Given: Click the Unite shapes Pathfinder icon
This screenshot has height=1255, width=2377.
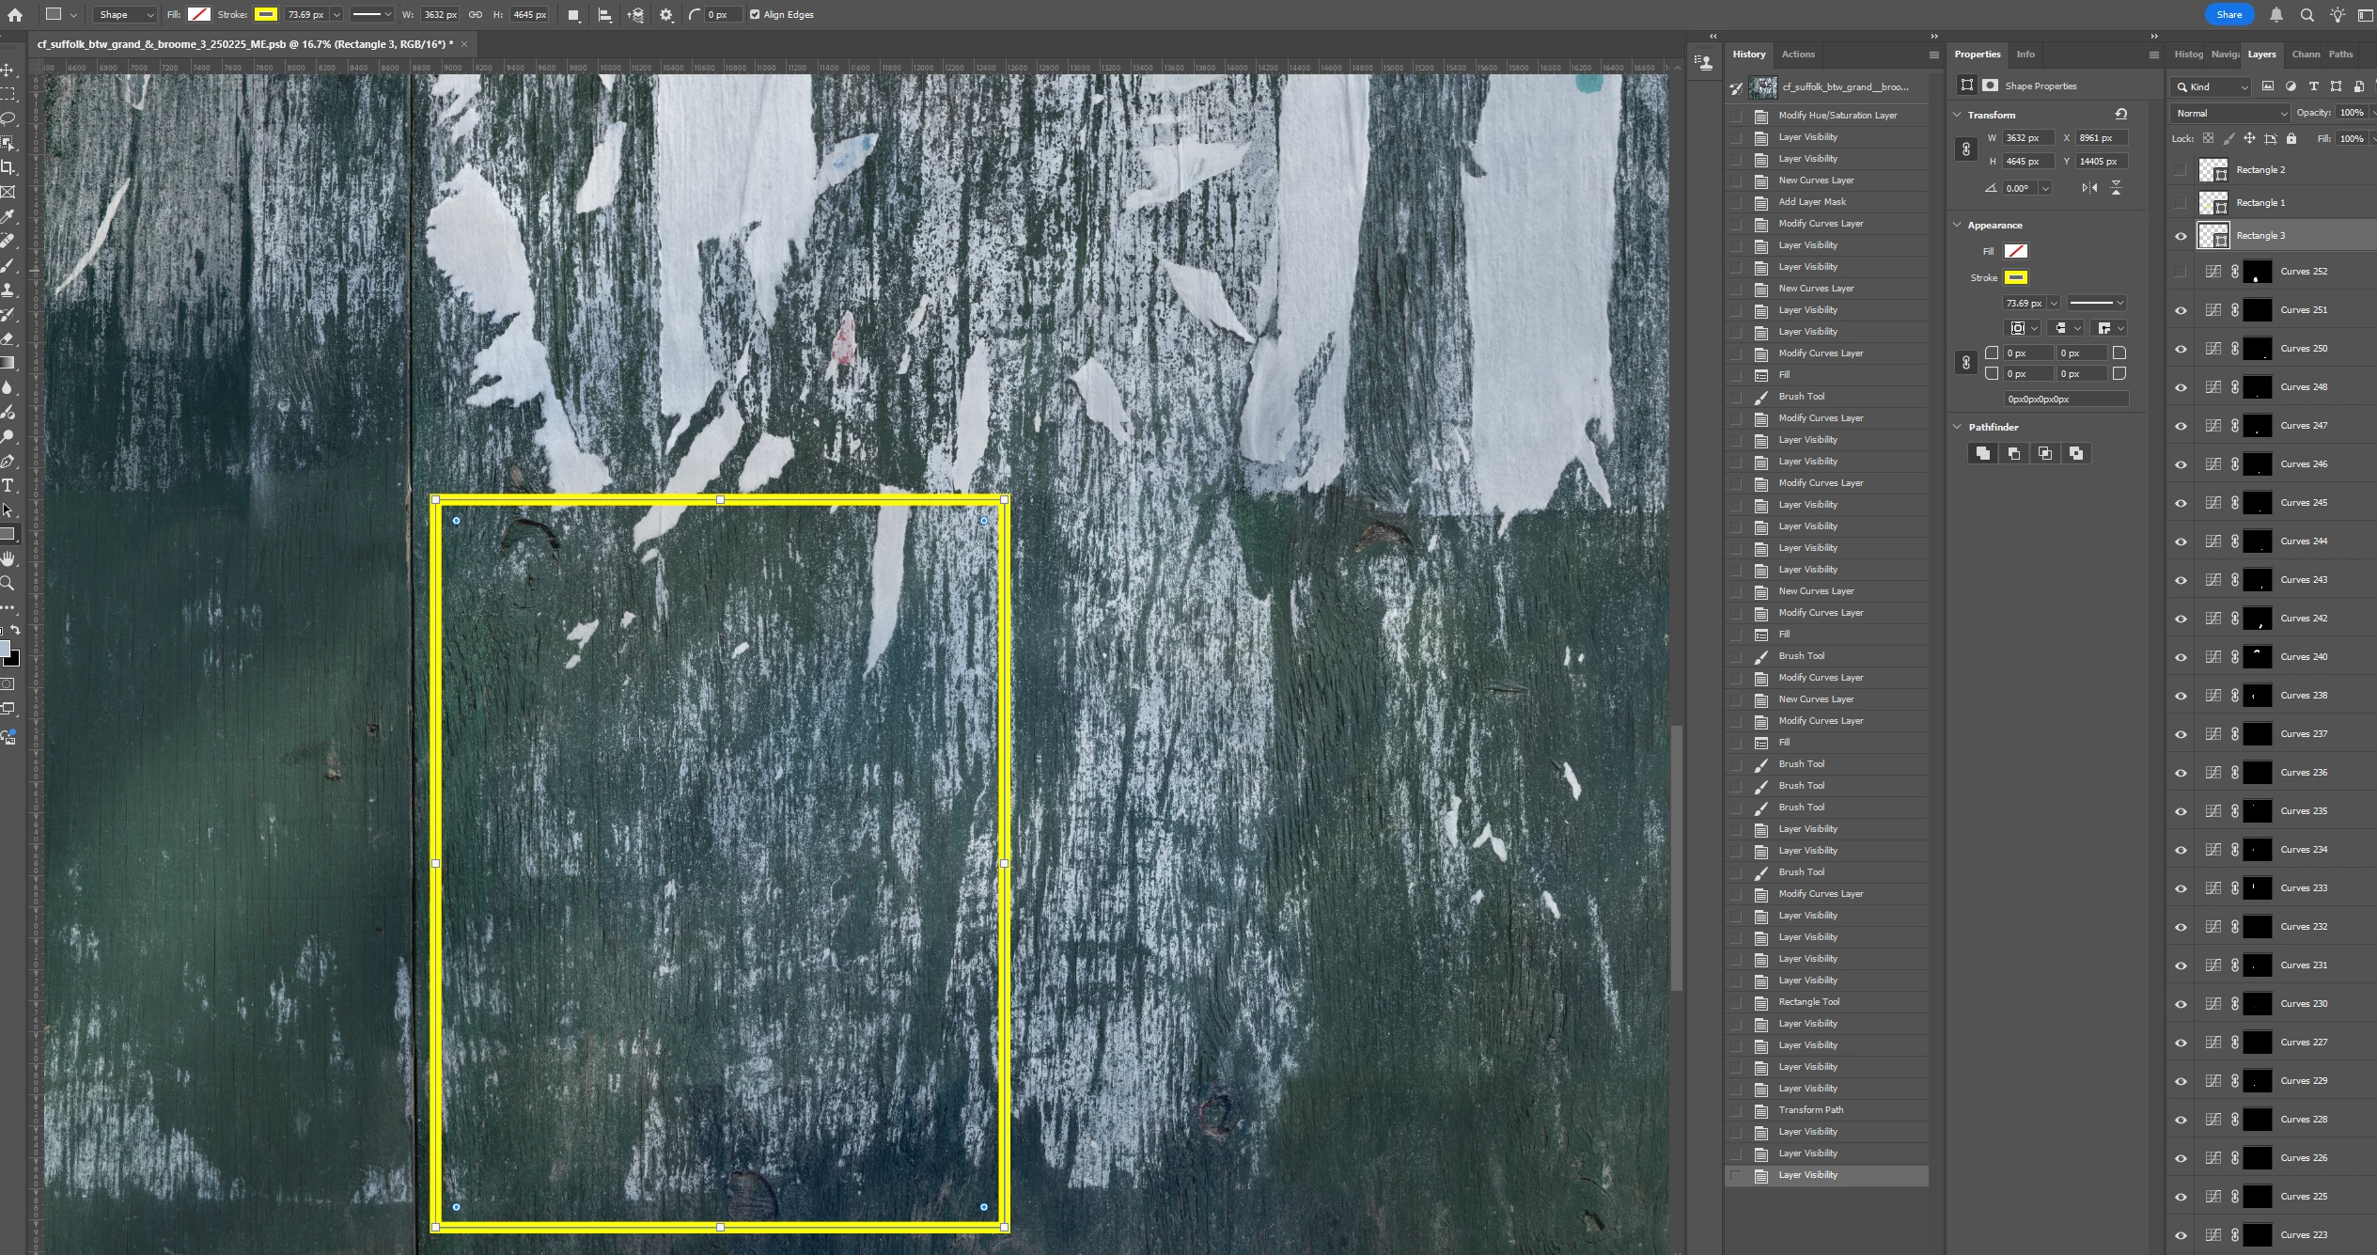Looking at the screenshot, I should tap(1982, 453).
